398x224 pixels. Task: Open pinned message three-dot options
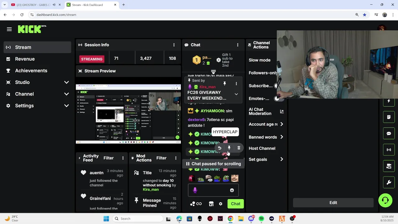click(x=236, y=84)
